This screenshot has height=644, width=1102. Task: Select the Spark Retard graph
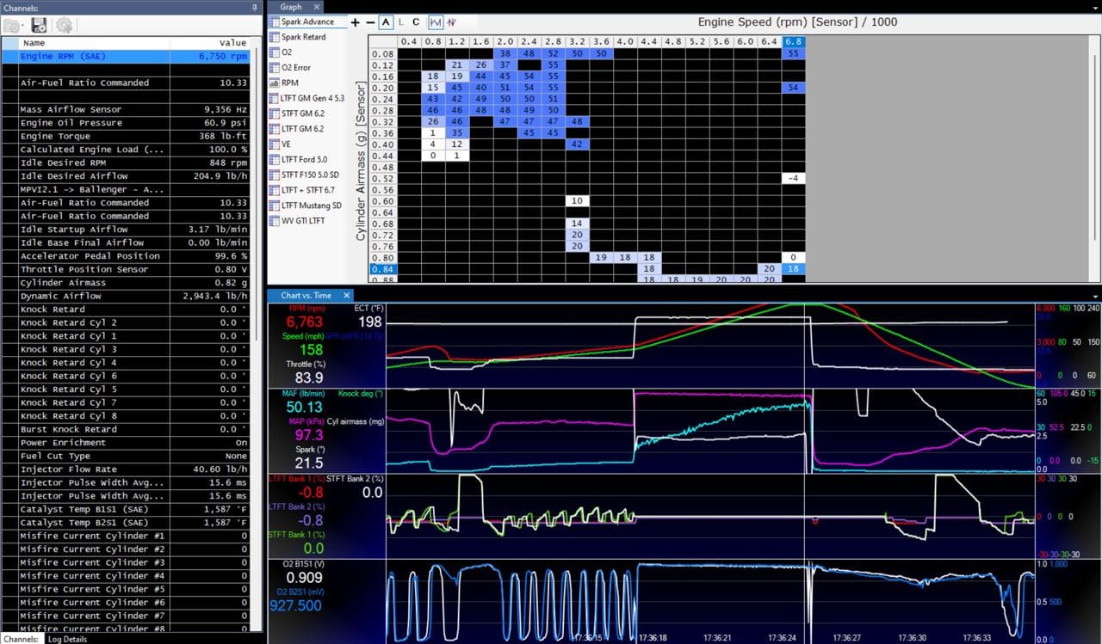point(303,37)
